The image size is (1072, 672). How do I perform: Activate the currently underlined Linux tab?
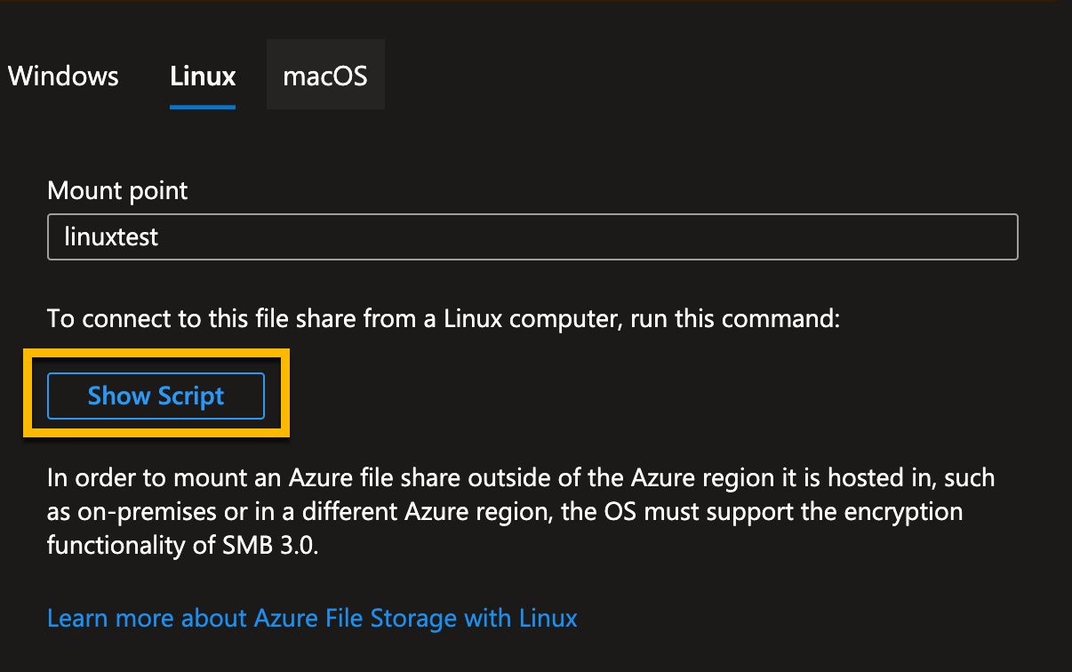pyautogui.click(x=202, y=76)
